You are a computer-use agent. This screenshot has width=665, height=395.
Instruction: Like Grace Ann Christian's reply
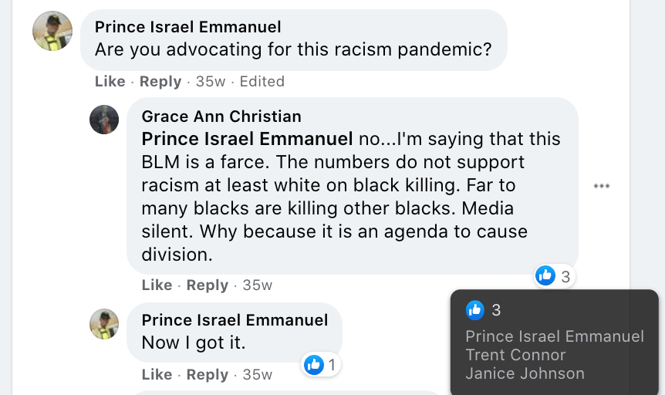[157, 285]
